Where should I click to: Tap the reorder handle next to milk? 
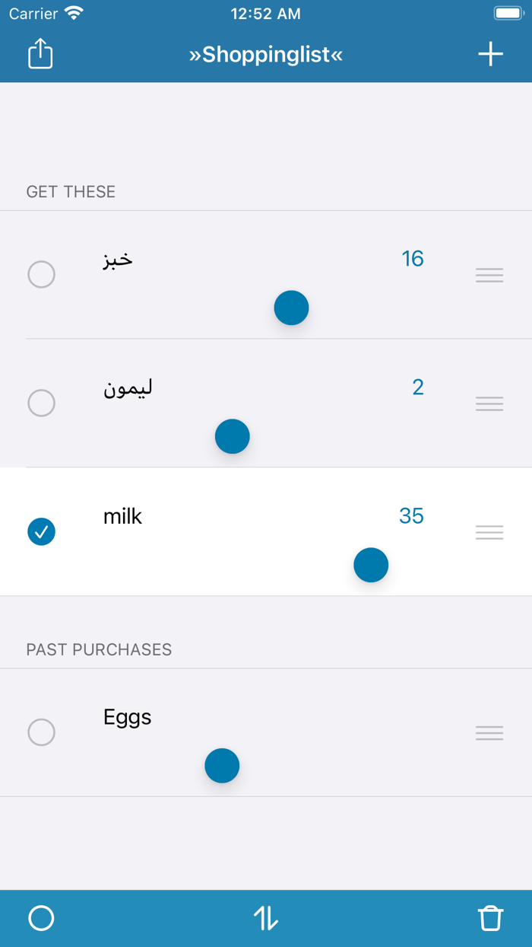(x=489, y=532)
